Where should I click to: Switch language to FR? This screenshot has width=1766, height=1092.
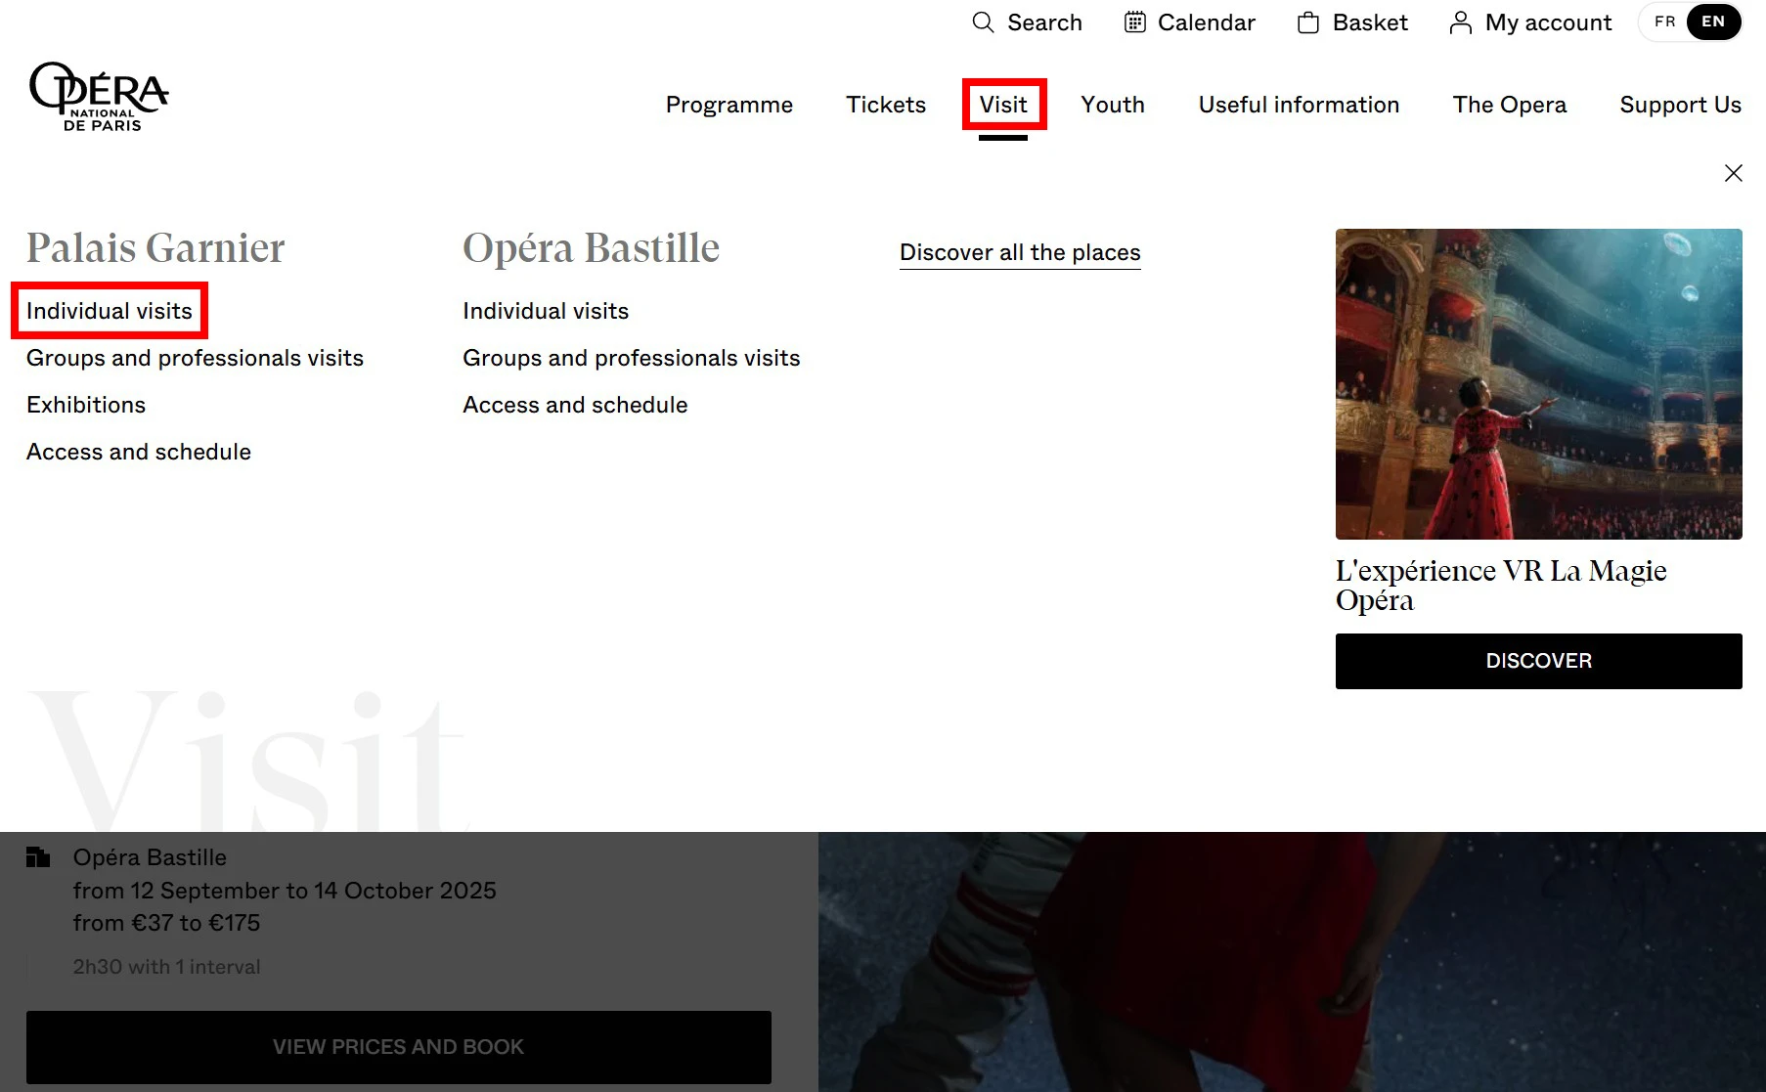click(1664, 22)
